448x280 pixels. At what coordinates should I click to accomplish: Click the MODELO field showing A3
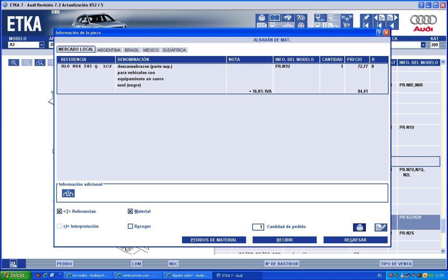pyautogui.click(x=24, y=45)
